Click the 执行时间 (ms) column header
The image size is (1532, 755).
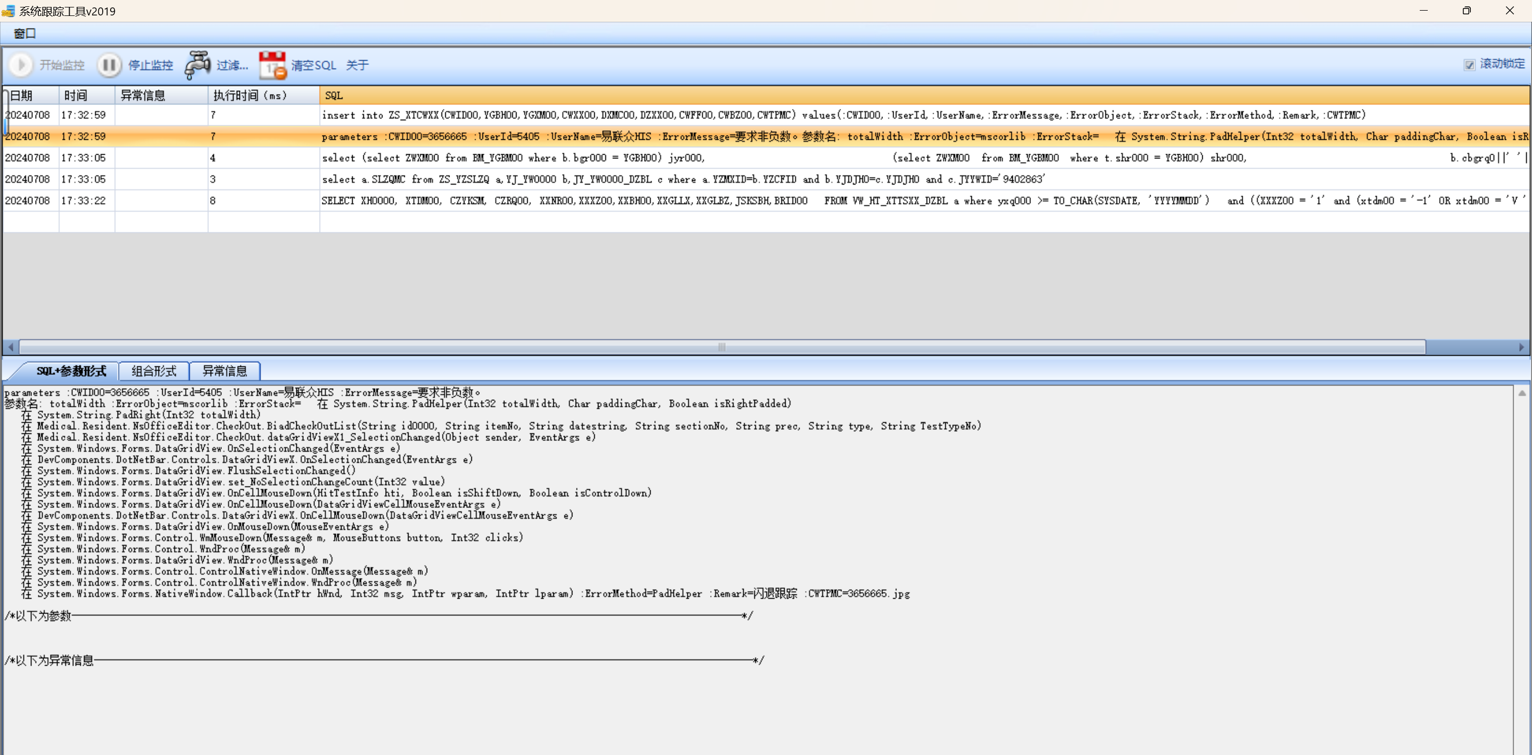click(250, 95)
